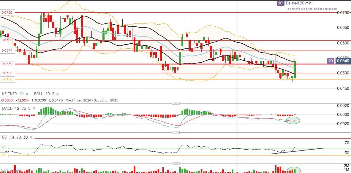This screenshot has width=351, height=173.
Task: Open KELTNER indicator settings via its name
Action: pyautogui.click(x=10, y=94)
